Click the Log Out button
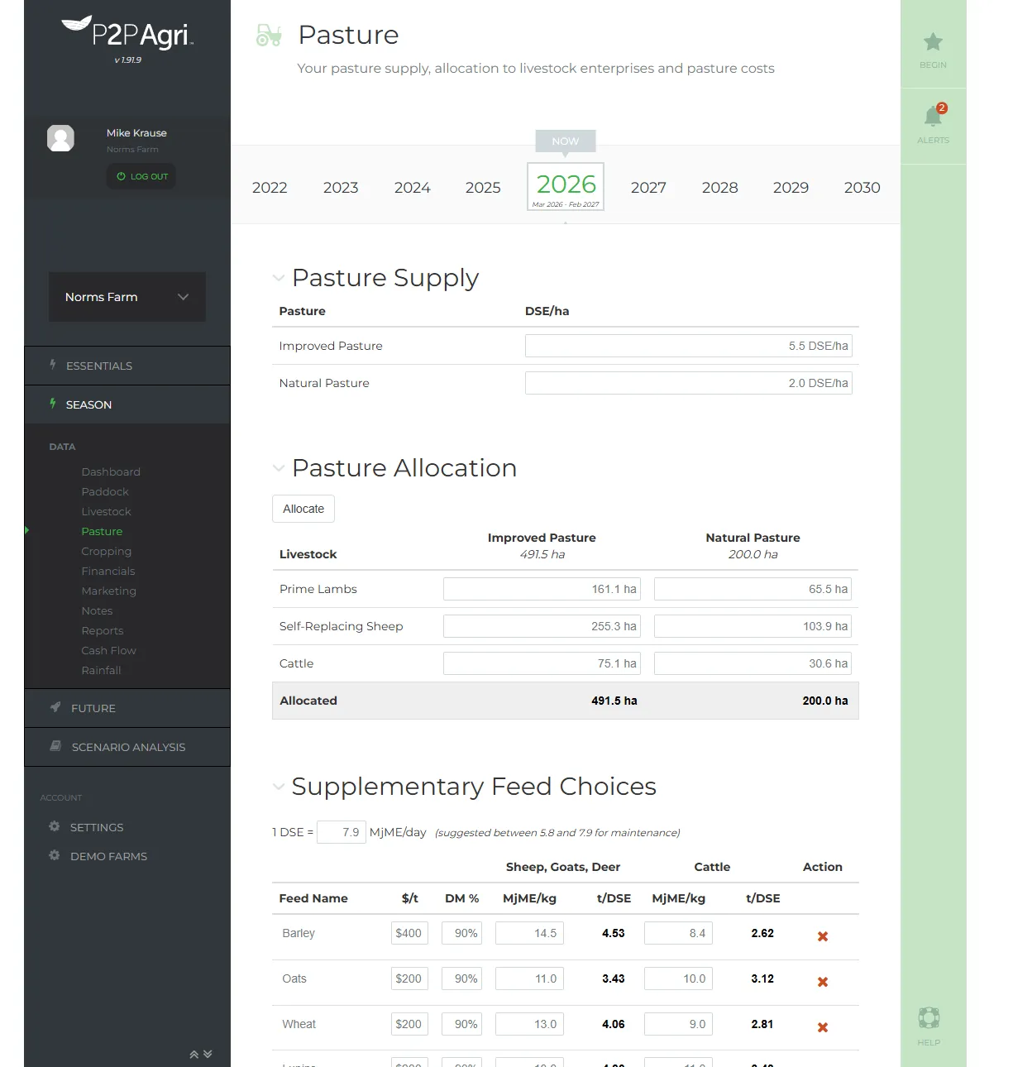The image size is (1013, 1067). click(141, 176)
